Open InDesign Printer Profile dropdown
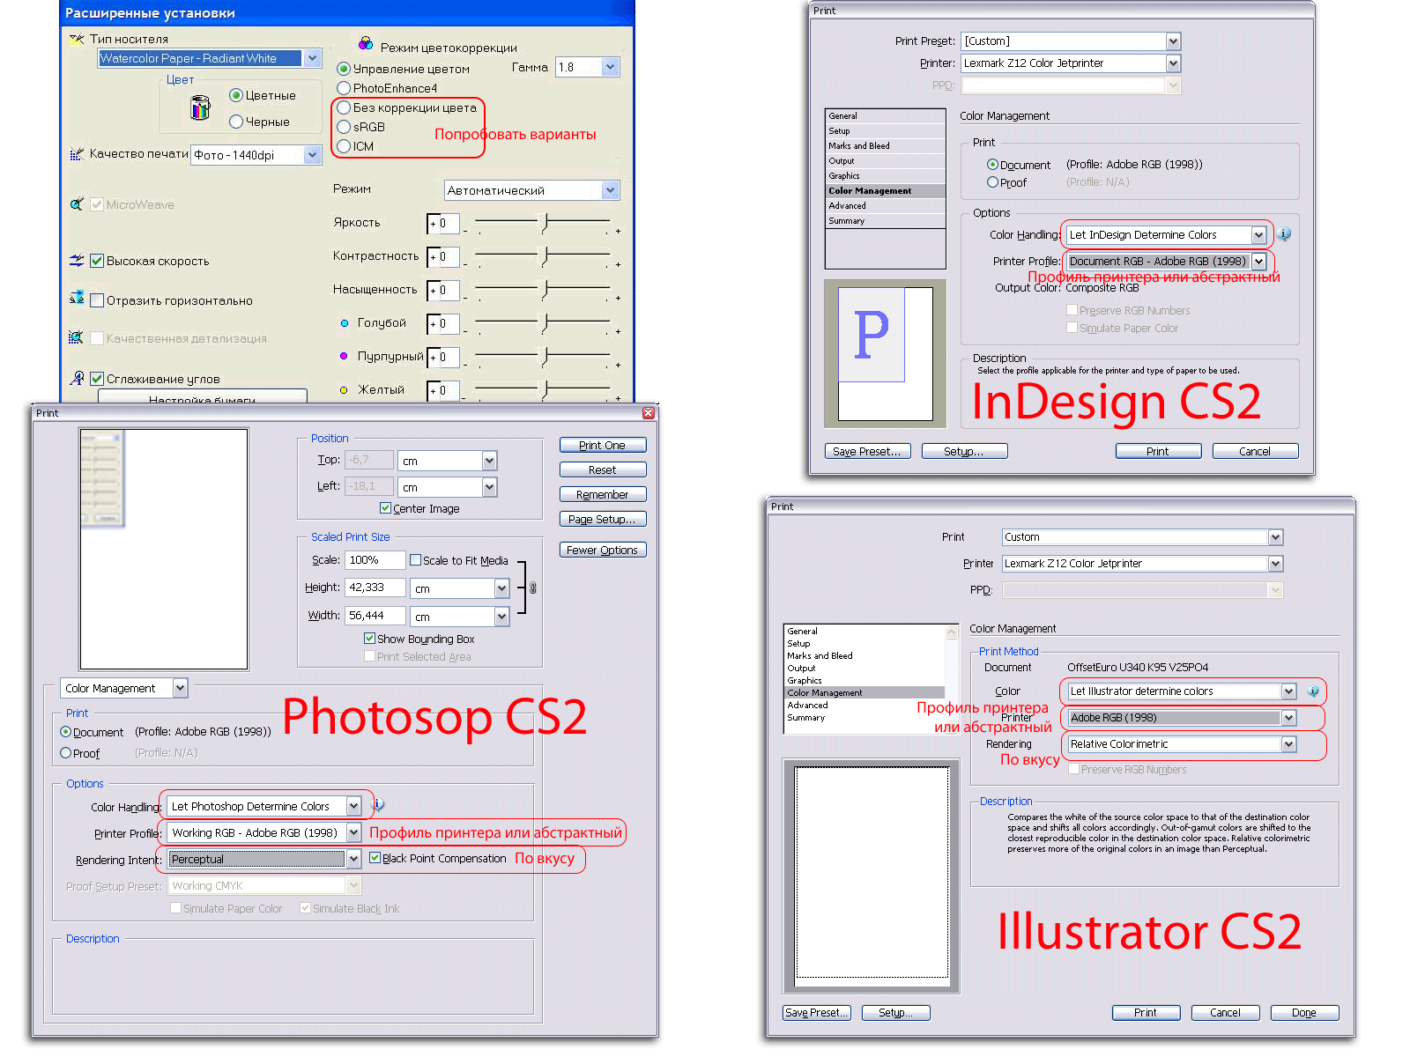Screen dimensions: 1410x1057 point(1258,262)
